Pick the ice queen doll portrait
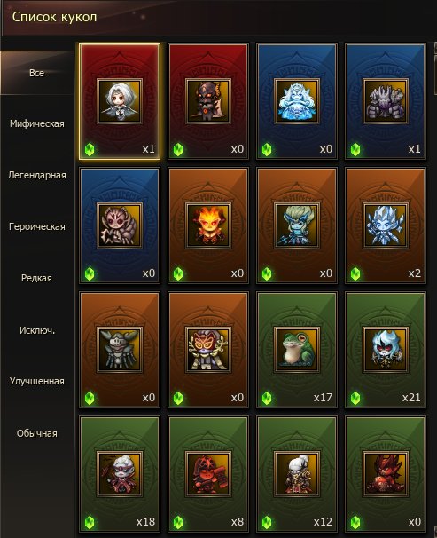Image resolution: width=437 pixels, height=538 pixels. tap(297, 101)
